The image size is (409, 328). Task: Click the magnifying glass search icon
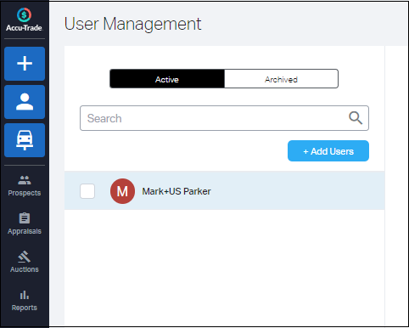point(356,118)
